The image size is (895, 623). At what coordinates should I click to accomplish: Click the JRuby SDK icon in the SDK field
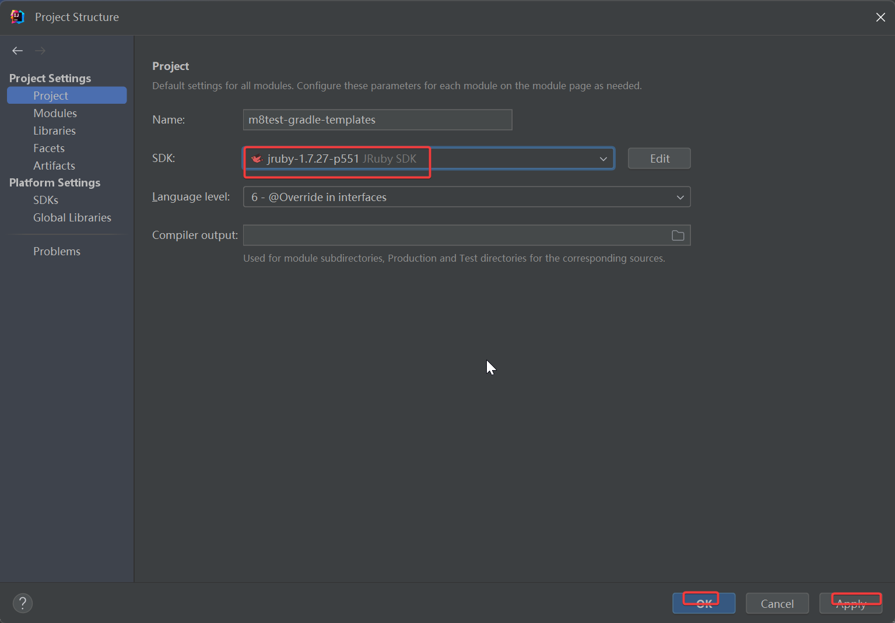click(x=257, y=159)
